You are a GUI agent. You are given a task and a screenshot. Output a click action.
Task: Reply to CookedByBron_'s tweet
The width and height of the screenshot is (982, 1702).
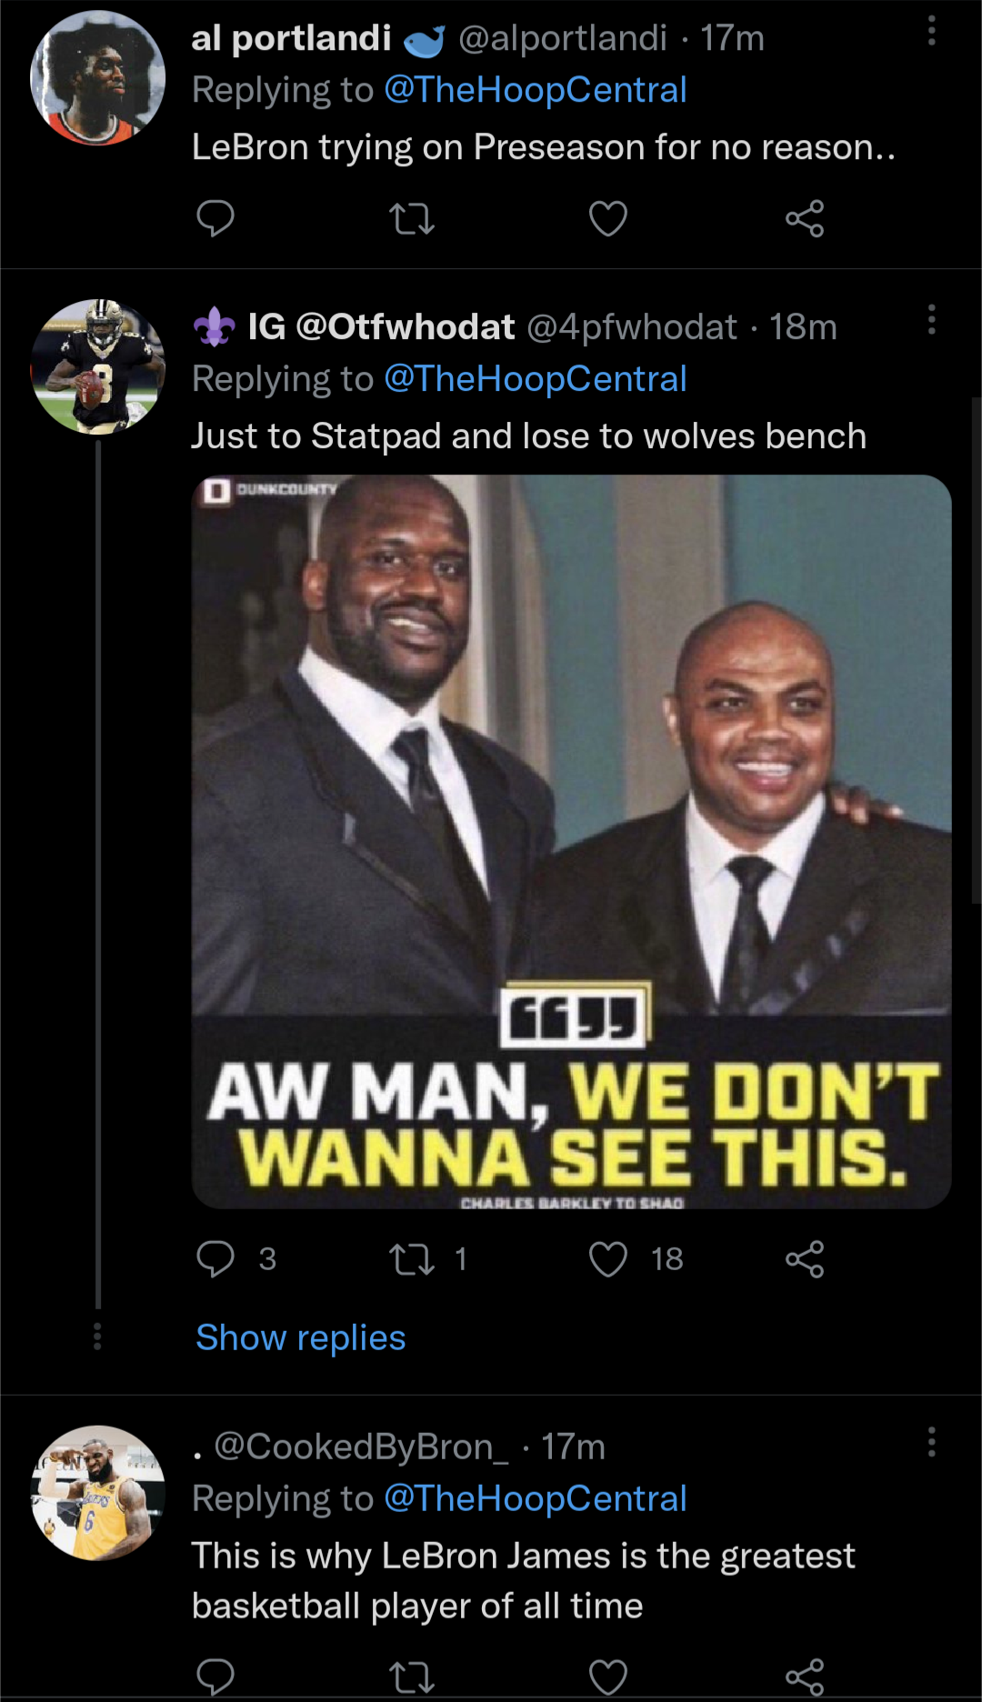pos(215,1677)
